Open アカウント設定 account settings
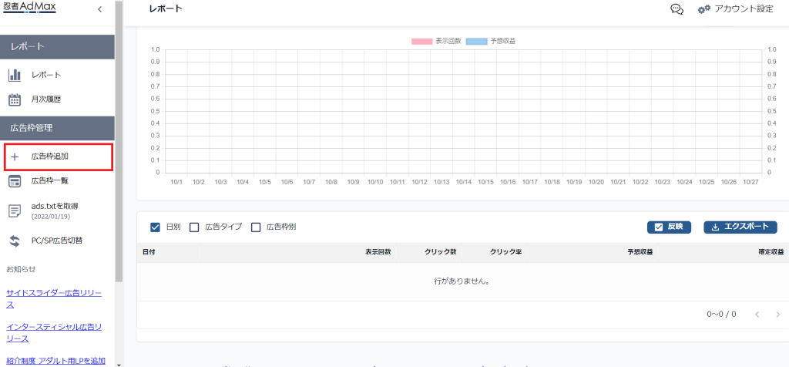The height and width of the screenshot is (367, 789). (x=744, y=9)
